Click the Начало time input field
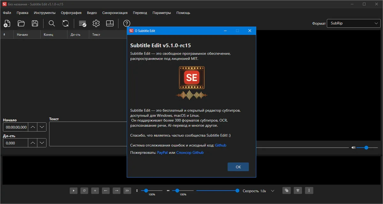 (x=16, y=127)
